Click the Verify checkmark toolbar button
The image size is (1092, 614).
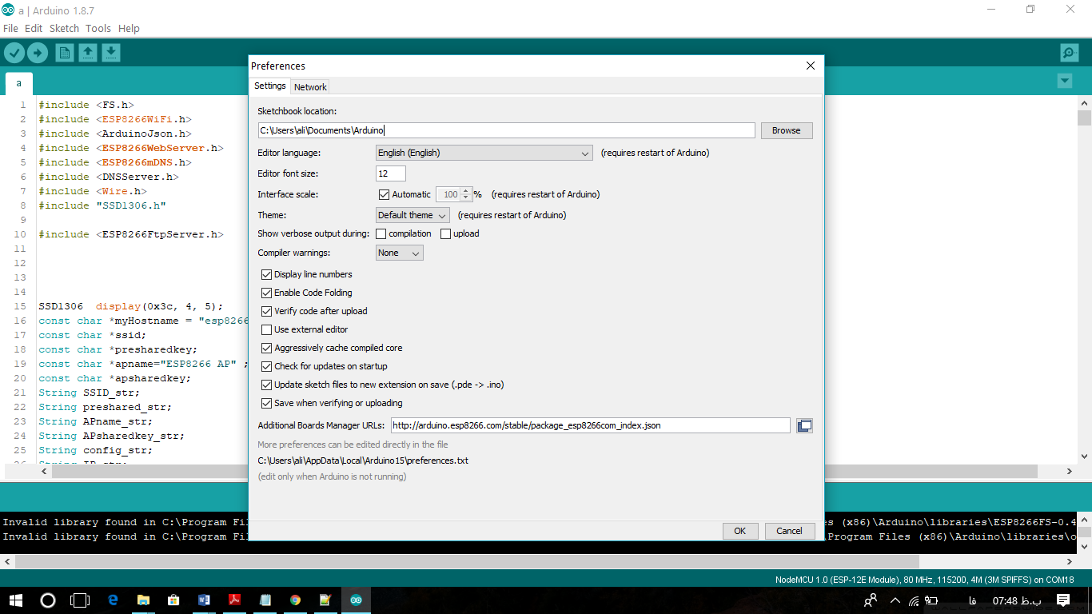click(14, 53)
